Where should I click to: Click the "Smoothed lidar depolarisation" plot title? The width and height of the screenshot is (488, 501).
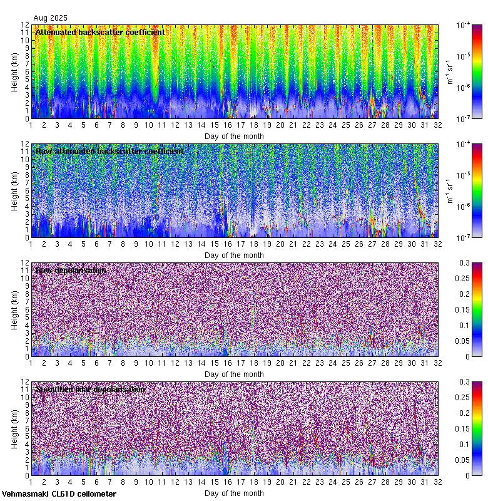click(x=91, y=389)
